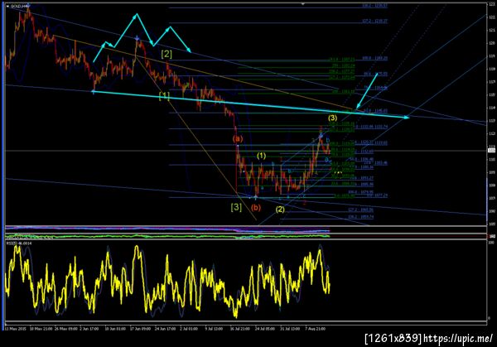Click the 2 Jun 17:00 time label
497x347 pixels.
point(89,329)
